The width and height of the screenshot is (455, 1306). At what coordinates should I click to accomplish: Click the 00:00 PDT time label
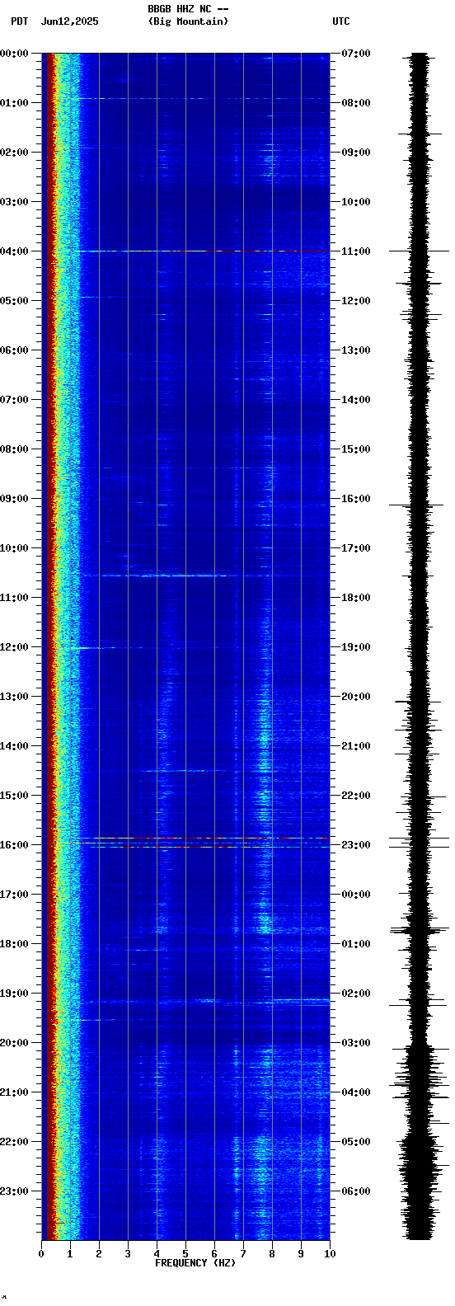tap(14, 54)
